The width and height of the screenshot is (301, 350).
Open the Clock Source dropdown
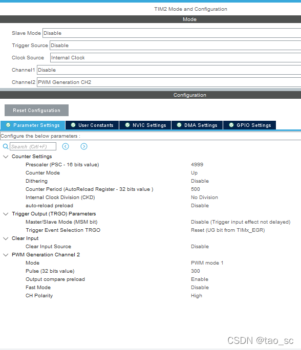coord(176,58)
